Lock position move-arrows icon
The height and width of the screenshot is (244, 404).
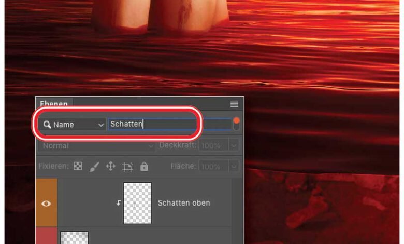click(x=111, y=166)
